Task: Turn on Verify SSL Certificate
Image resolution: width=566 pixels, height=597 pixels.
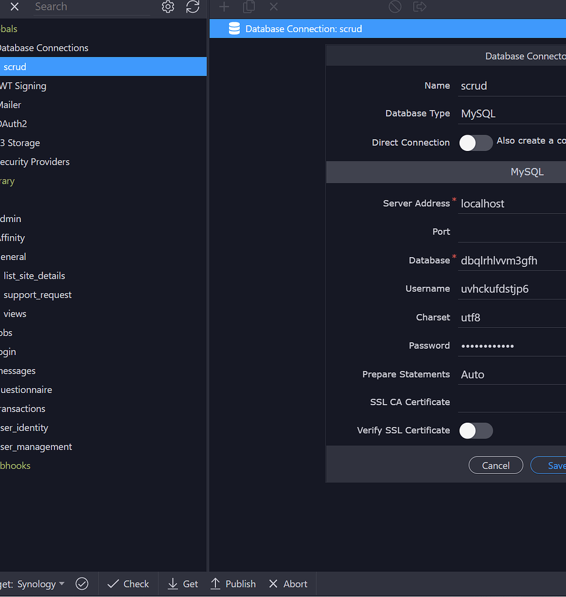Action: click(476, 431)
